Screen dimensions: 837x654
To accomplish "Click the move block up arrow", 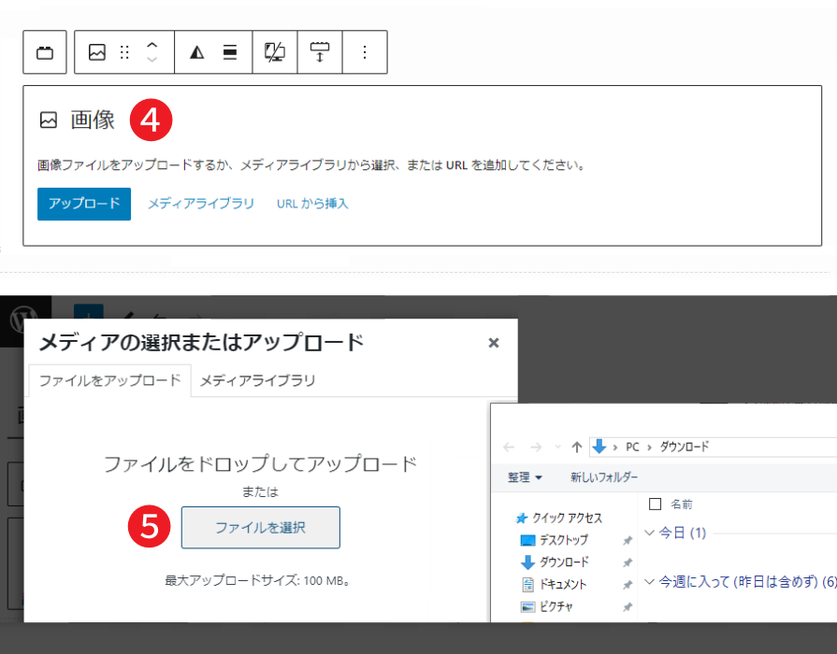I will pyautogui.click(x=152, y=45).
